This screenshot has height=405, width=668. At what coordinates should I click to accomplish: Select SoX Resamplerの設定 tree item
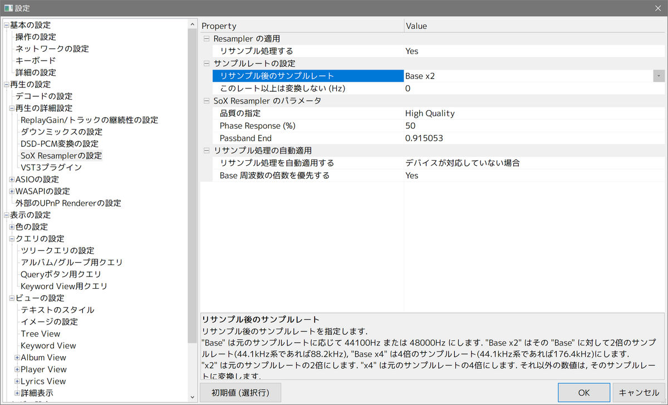coord(61,156)
